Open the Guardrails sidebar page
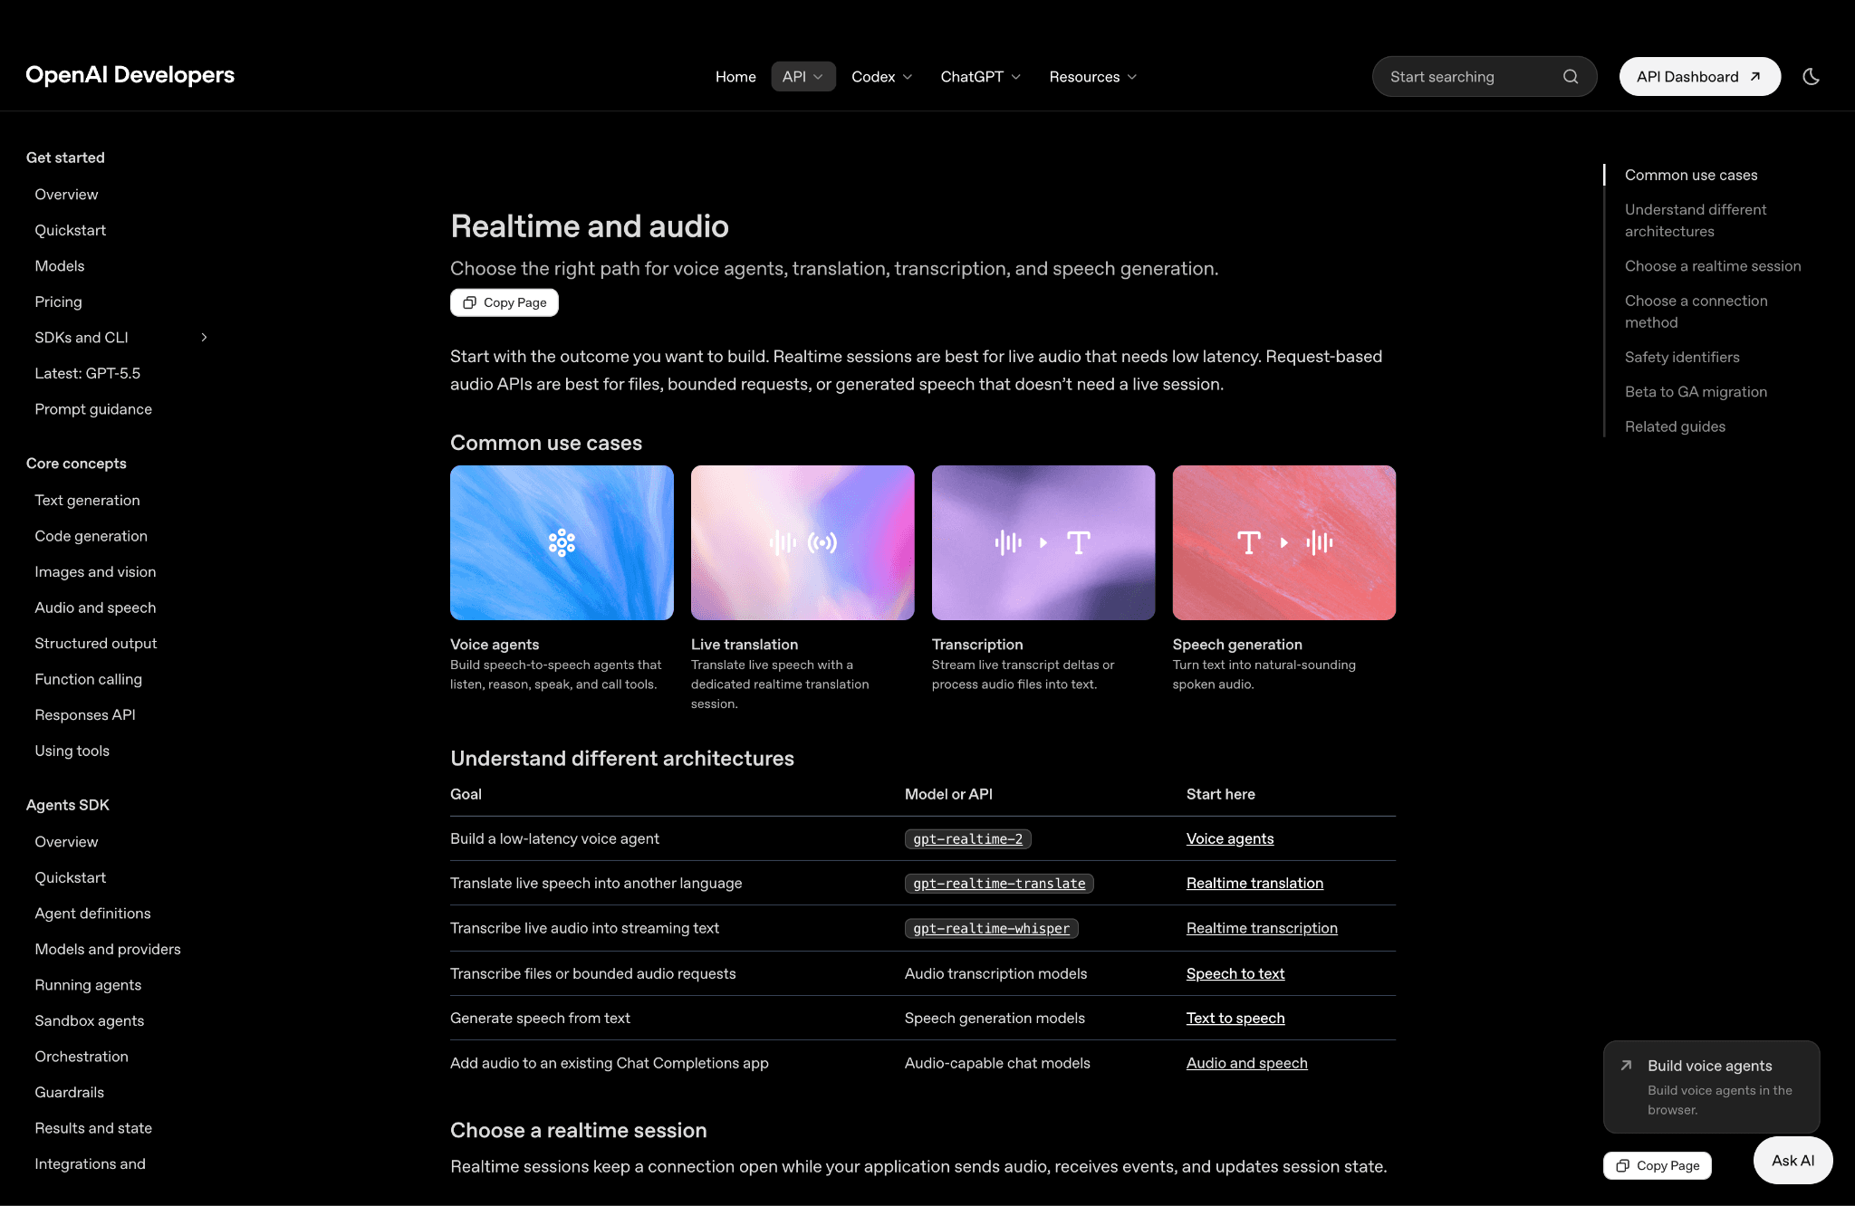 pos(69,1093)
